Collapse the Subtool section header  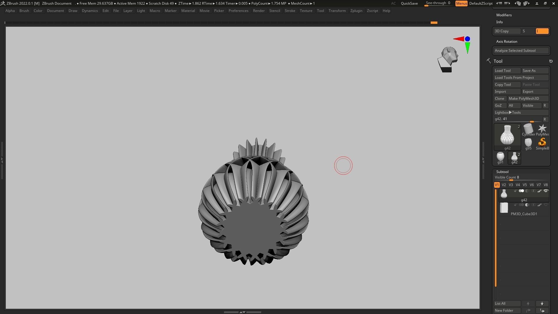click(502, 172)
